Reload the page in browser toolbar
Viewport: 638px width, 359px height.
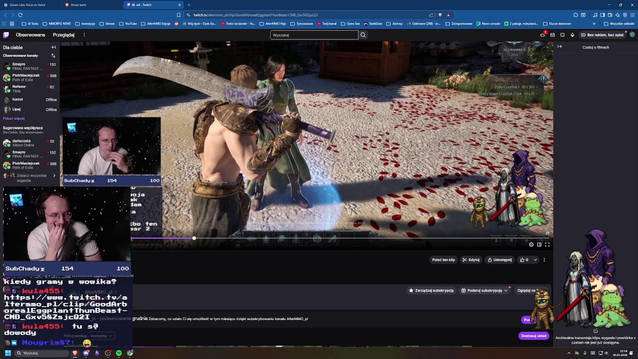click(x=20, y=15)
